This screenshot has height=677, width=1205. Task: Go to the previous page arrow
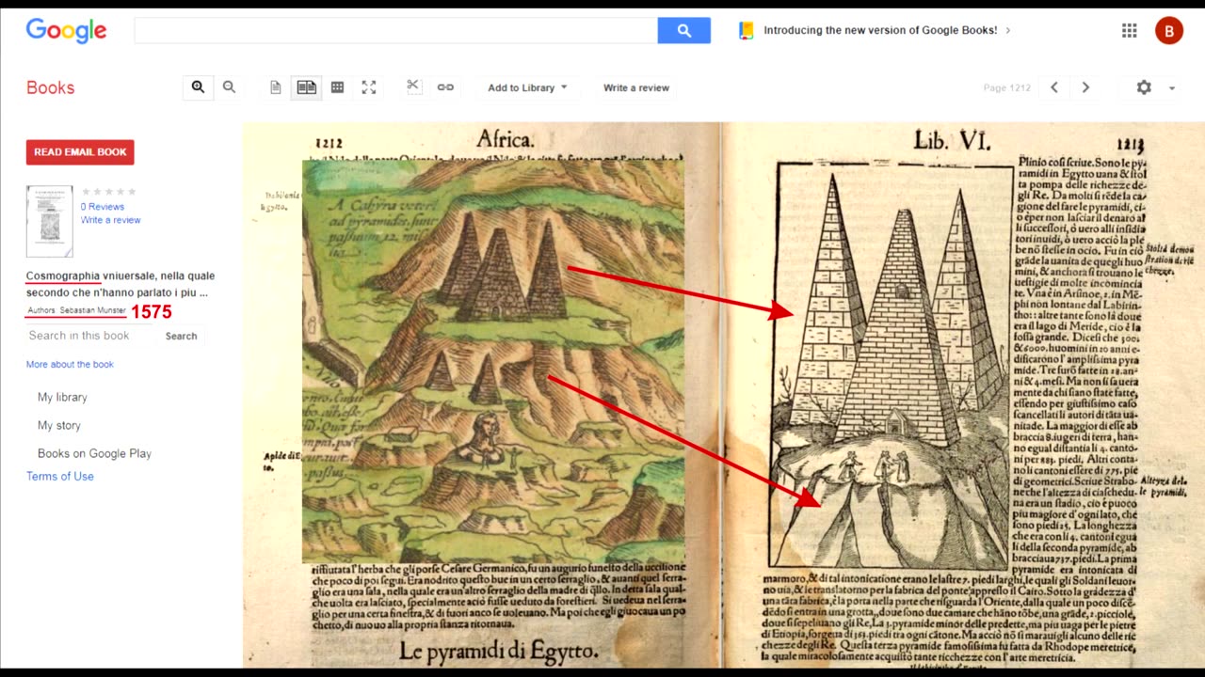[1054, 87]
